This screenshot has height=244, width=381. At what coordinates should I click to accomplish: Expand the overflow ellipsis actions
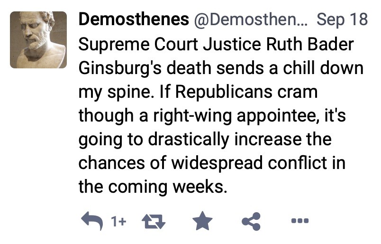(300, 221)
